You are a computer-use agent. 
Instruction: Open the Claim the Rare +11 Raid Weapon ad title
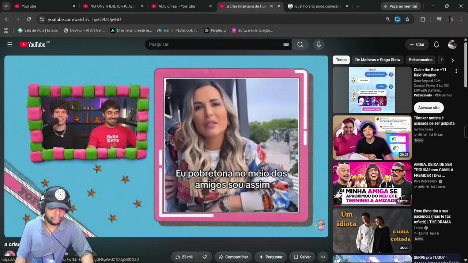click(x=430, y=72)
